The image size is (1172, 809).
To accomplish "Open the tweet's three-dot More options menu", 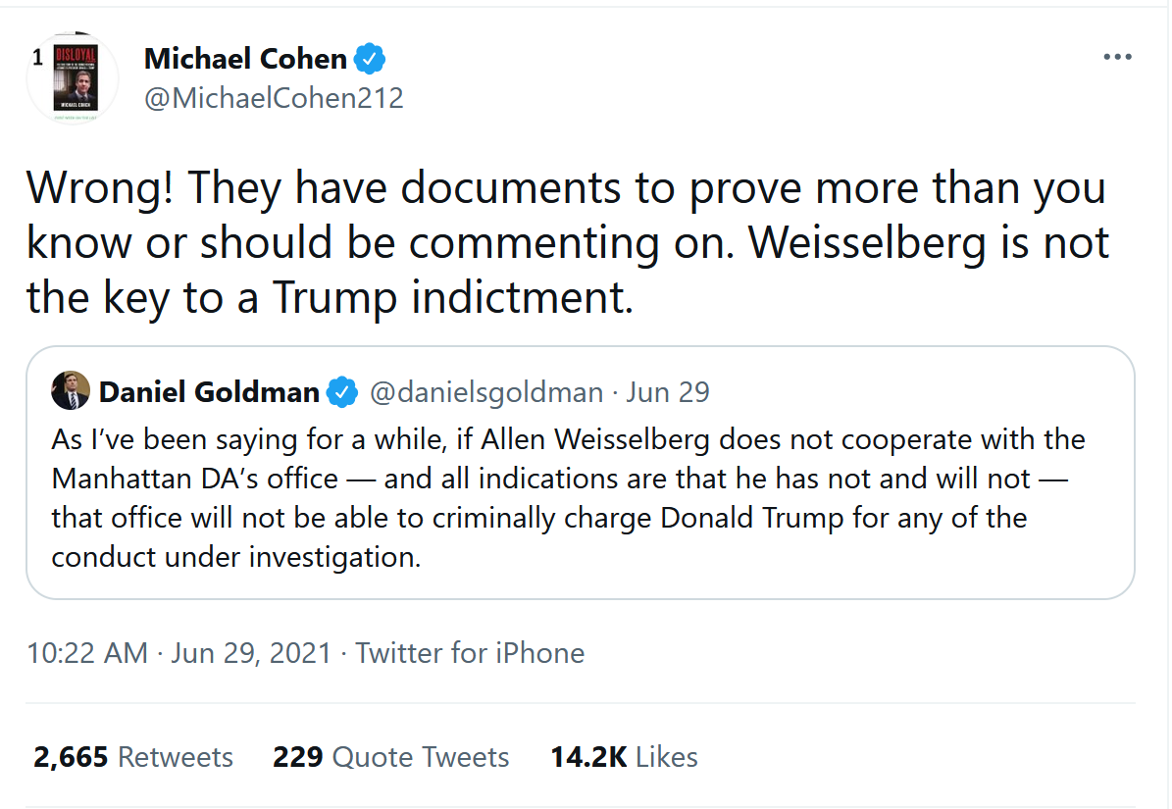I will point(1117,57).
